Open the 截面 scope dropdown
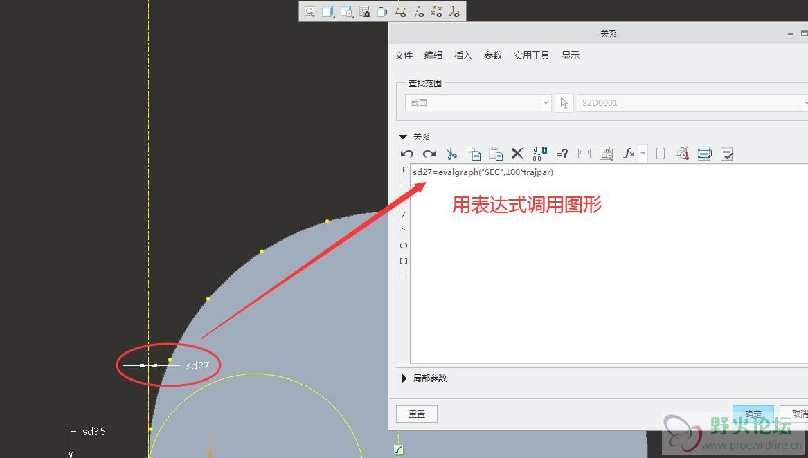The image size is (808, 458). (478, 102)
